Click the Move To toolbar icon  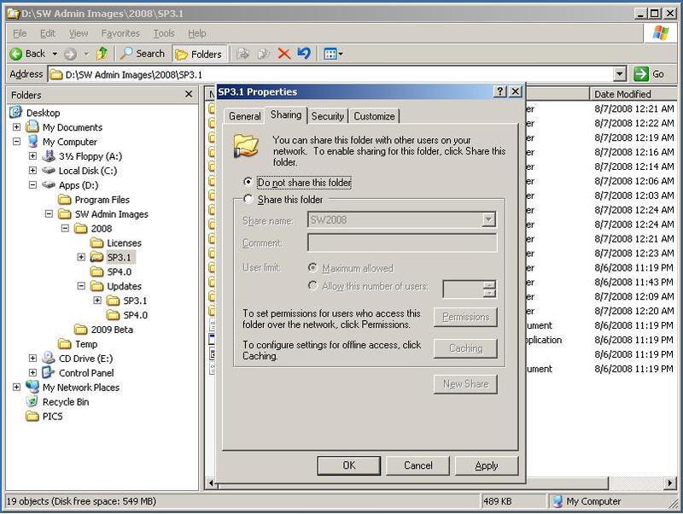coord(243,54)
